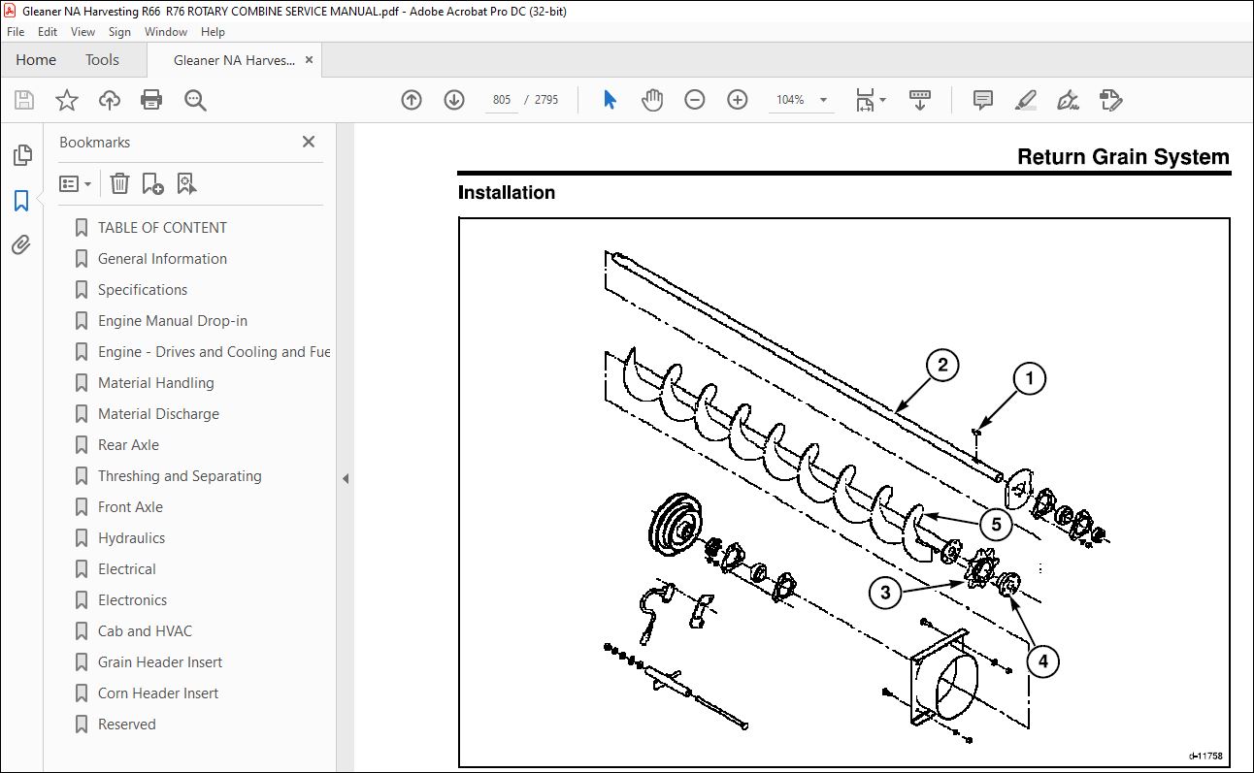Switch to the Tools tab

point(102,60)
